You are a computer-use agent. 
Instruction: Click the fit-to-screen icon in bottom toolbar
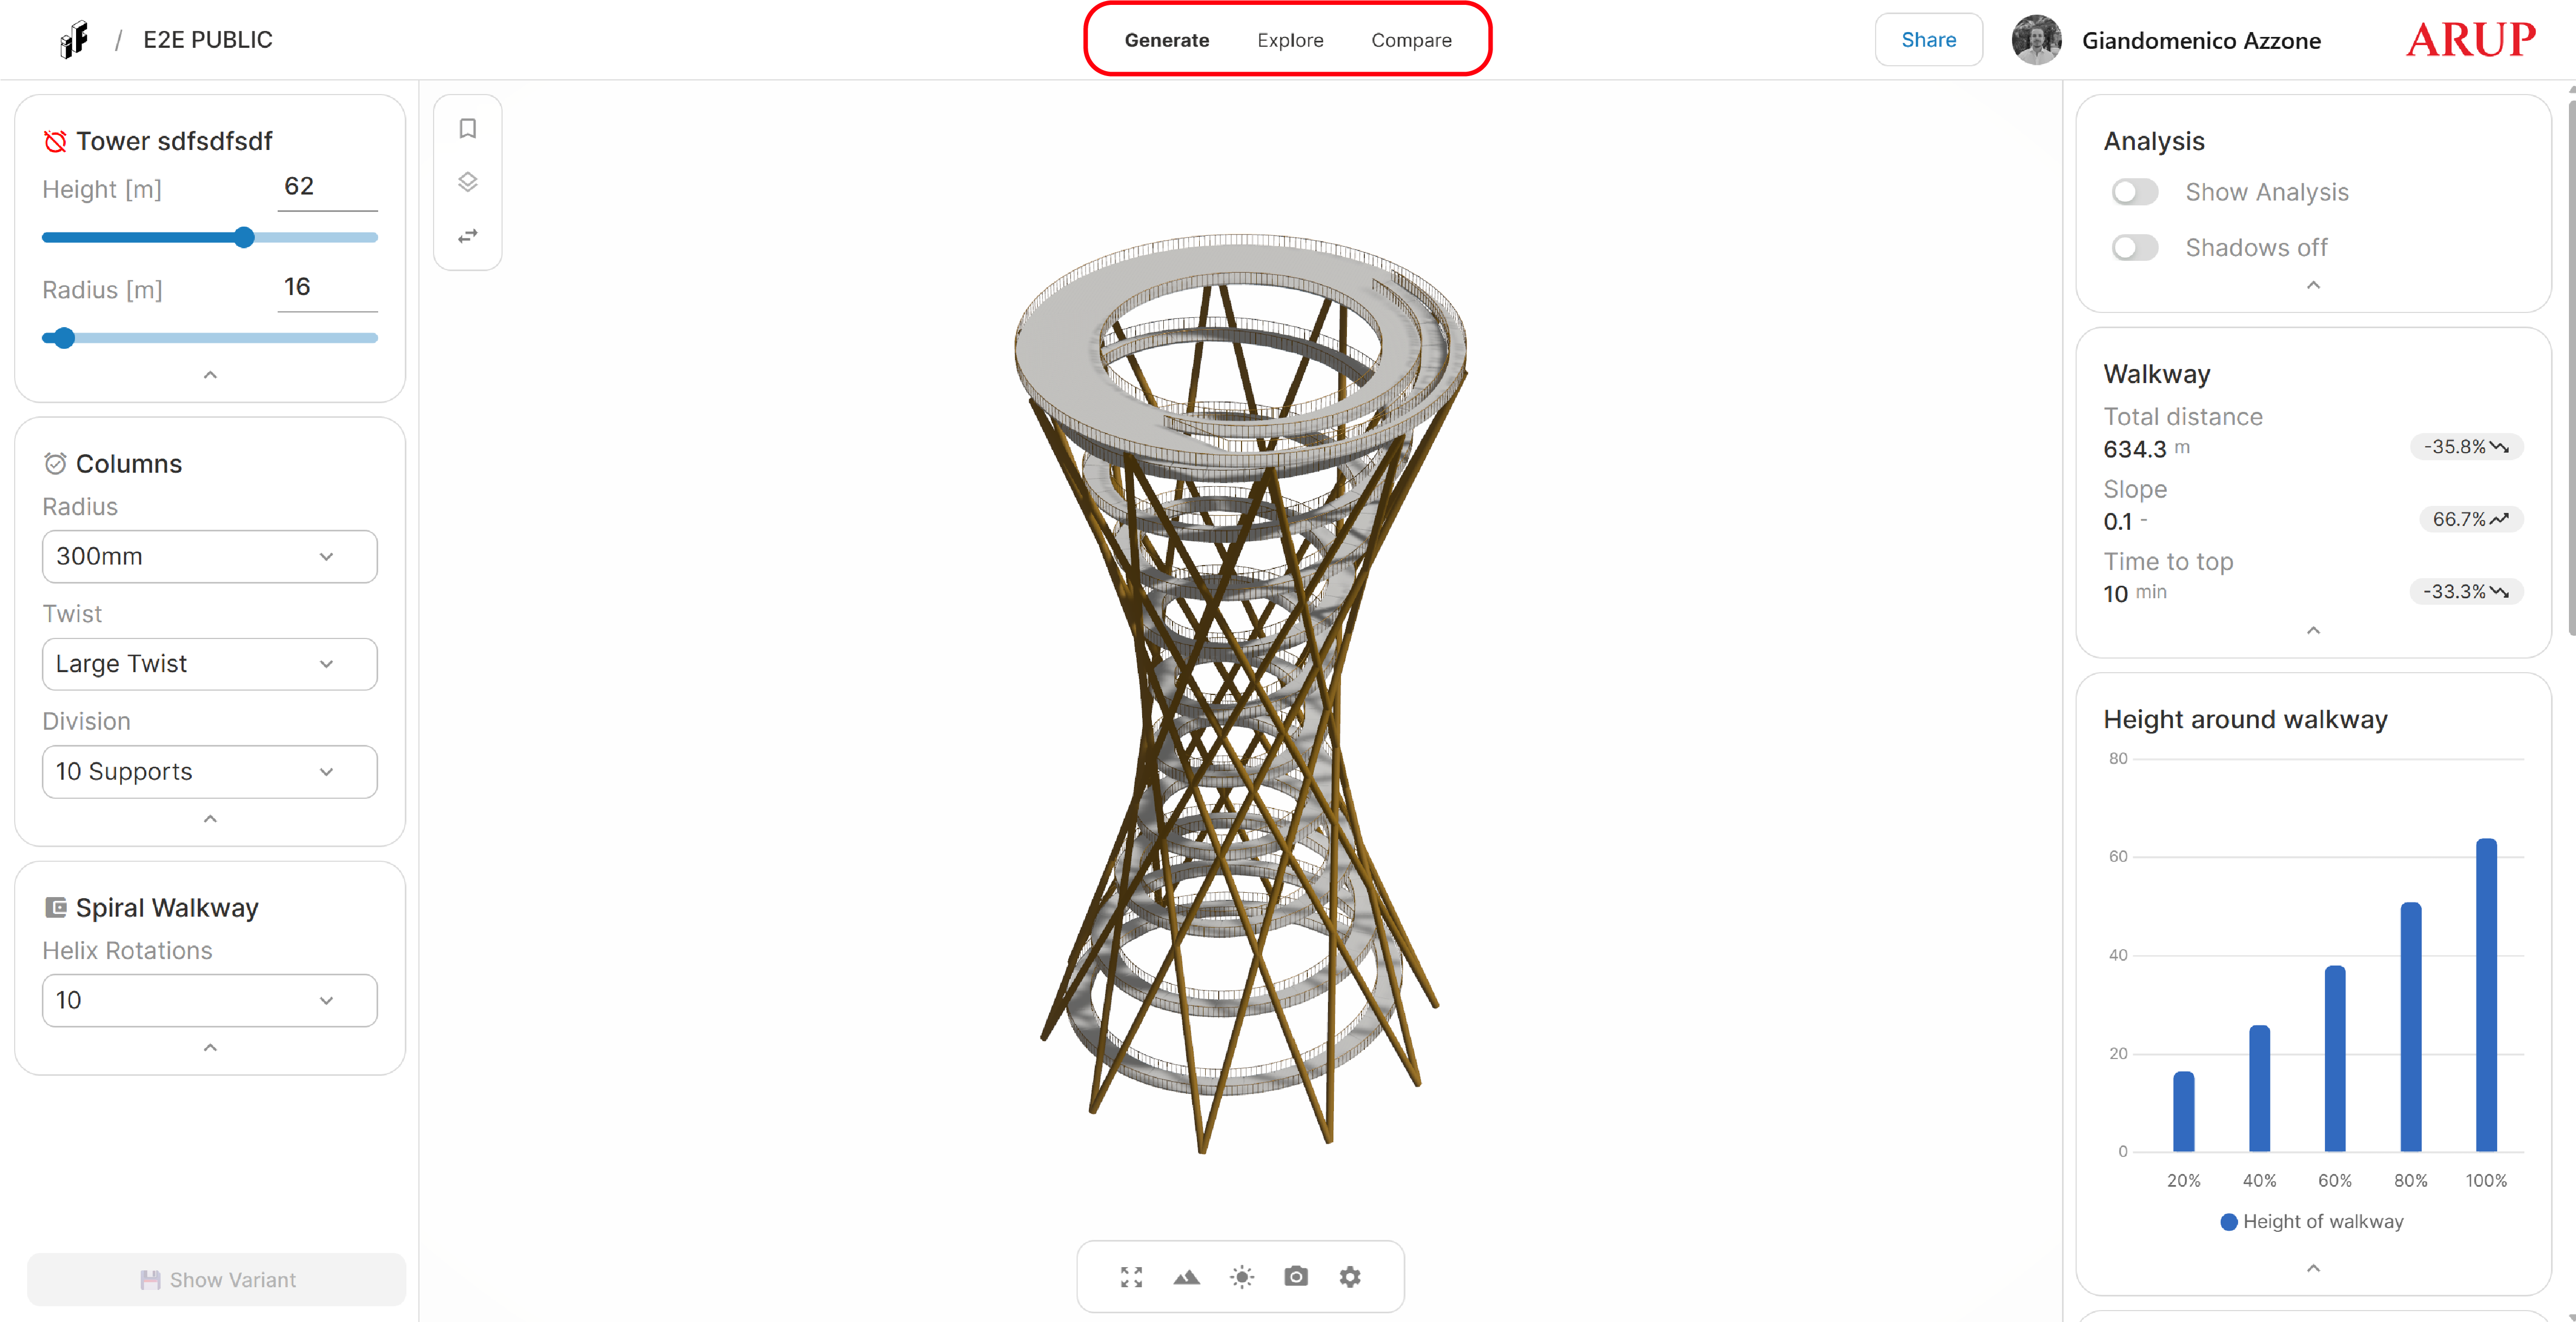1131,1276
